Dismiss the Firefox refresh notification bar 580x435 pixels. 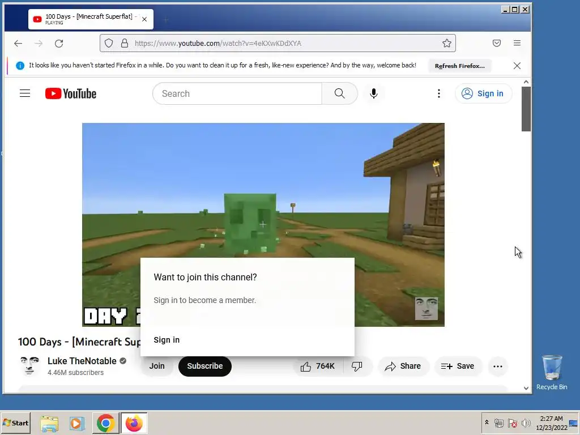click(x=517, y=66)
